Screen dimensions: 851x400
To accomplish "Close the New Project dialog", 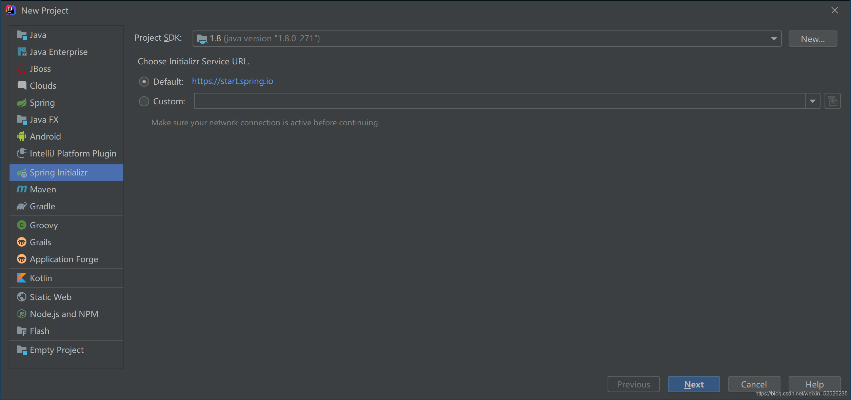I will coord(834,10).
